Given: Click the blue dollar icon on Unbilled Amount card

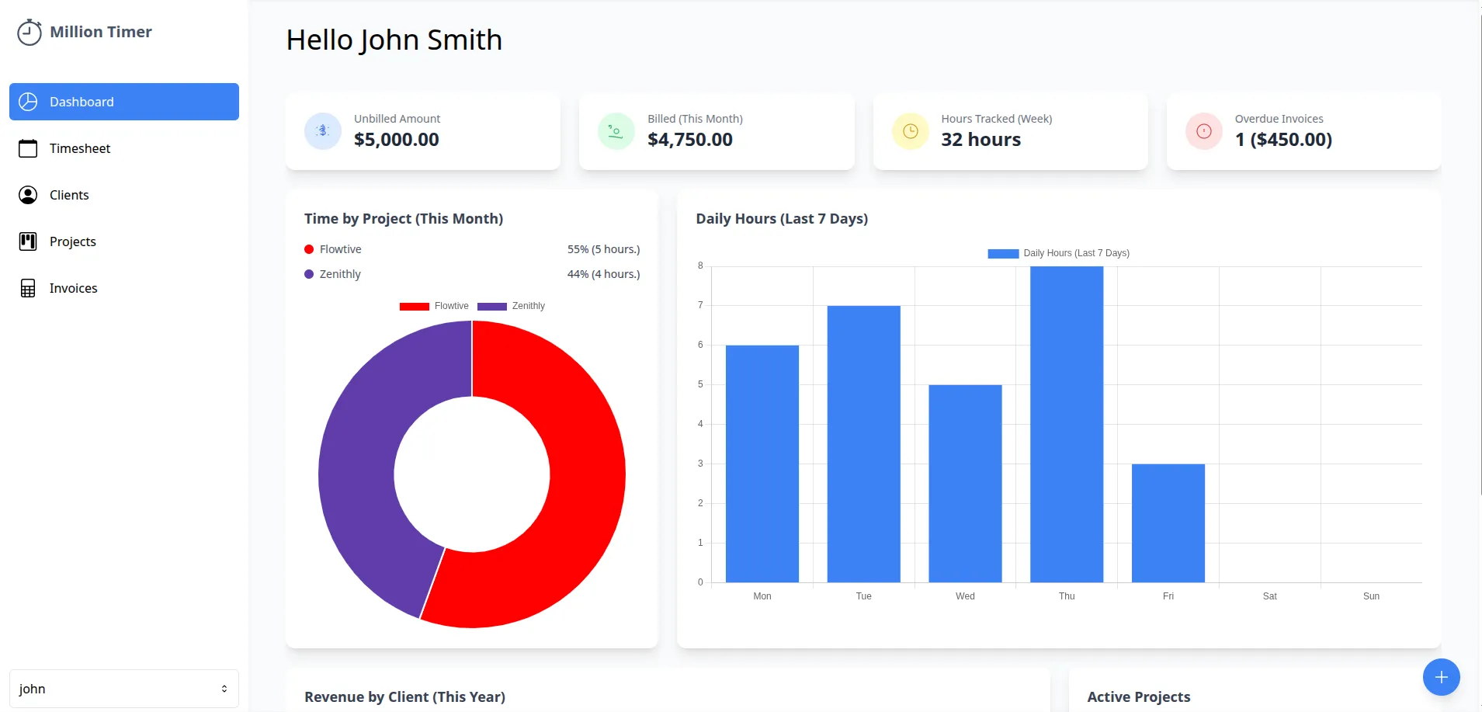Looking at the screenshot, I should (x=322, y=130).
